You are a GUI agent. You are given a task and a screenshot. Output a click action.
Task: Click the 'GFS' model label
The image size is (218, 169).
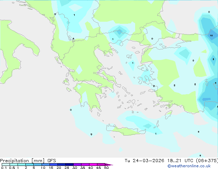point(52,161)
